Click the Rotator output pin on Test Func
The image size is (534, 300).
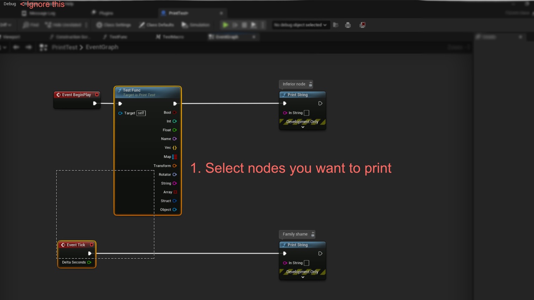[x=175, y=175]
